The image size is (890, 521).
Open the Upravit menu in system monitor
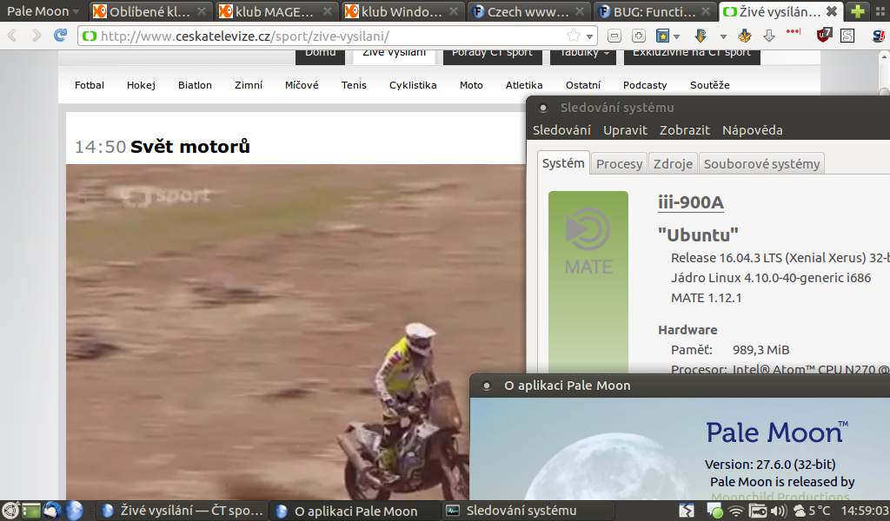click(625, 130)
